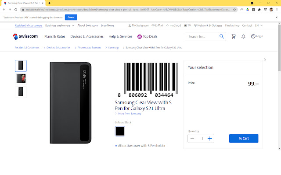This screenshot has width=281, height=175.
Task: Expand Business customers dropdown
Action: coord(60,25)
